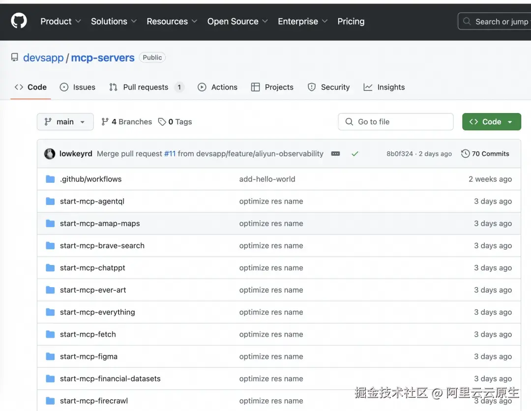Click the folder icon for start-mcp-financial-datasets
Screen dimensions: 531x411
[x=50, y=379]
